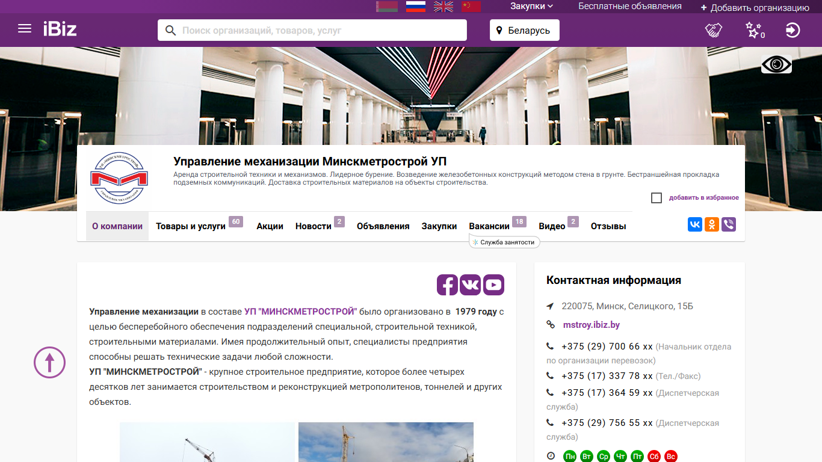Click the Tuesday 'Вт' schedule badge
This screenshot has height=462, width=822.
[x=587, y=457]
